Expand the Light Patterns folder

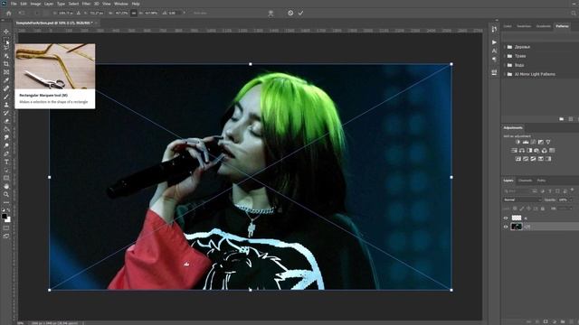[x=505, y=74]
